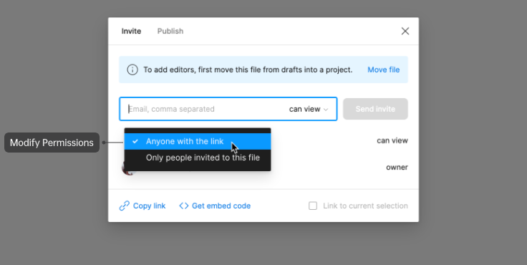Image resolution: width=527 pixels, height=265 pixels.
Task: Open the can view dropdown in email field
Action: pos(309,109)
